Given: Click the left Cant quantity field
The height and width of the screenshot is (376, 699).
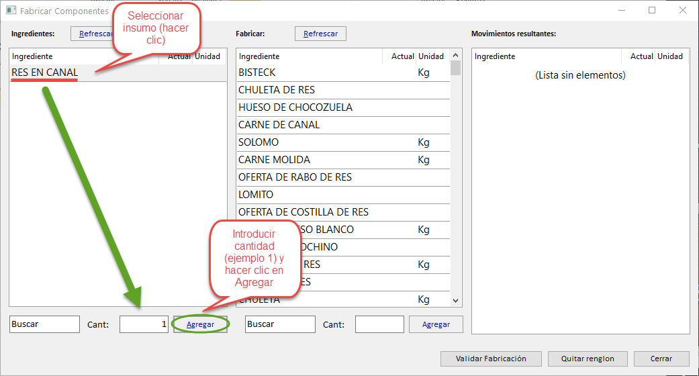Looking at the screenshot, I should (x=143, y=324).
